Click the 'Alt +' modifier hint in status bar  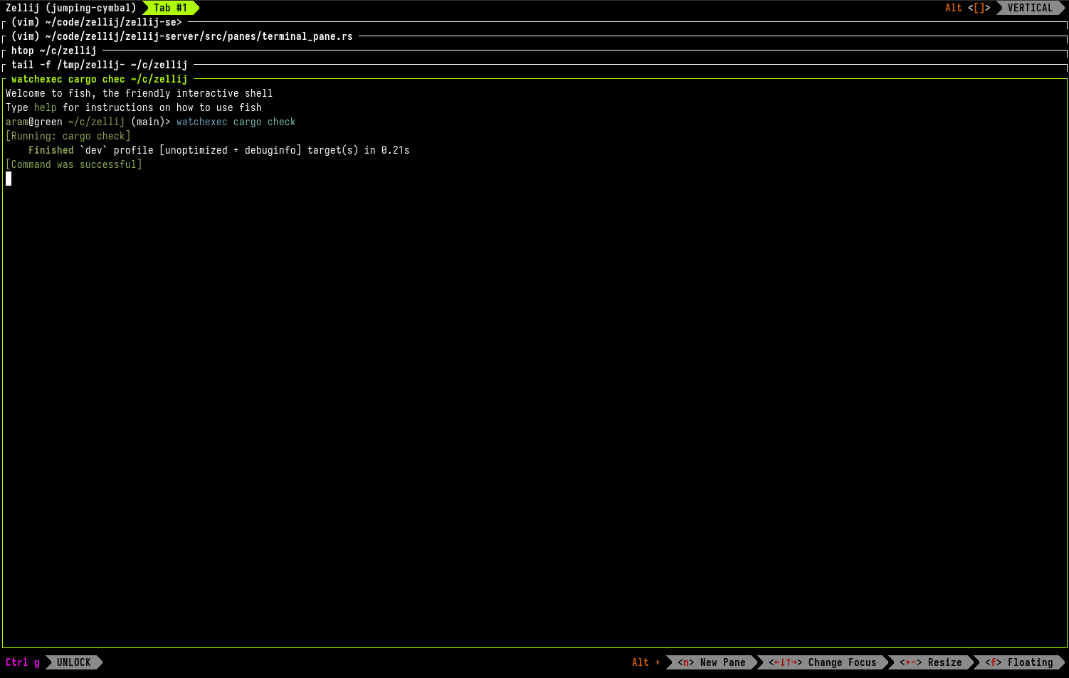[646, 662]
